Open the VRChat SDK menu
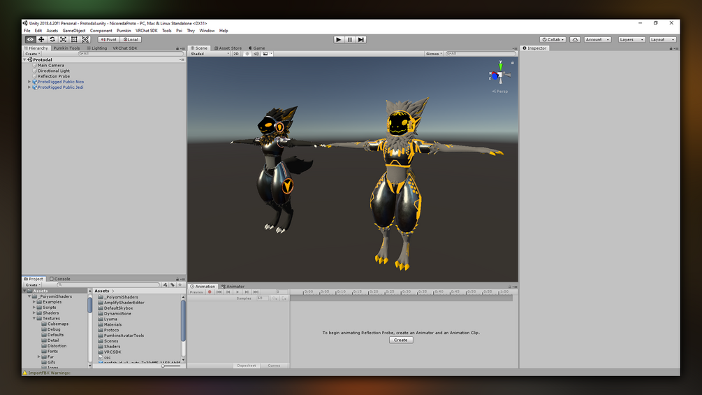The image size is (702, 395). point(147,31)
